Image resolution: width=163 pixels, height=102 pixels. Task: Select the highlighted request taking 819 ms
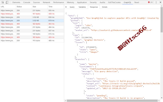click(32, 20)
